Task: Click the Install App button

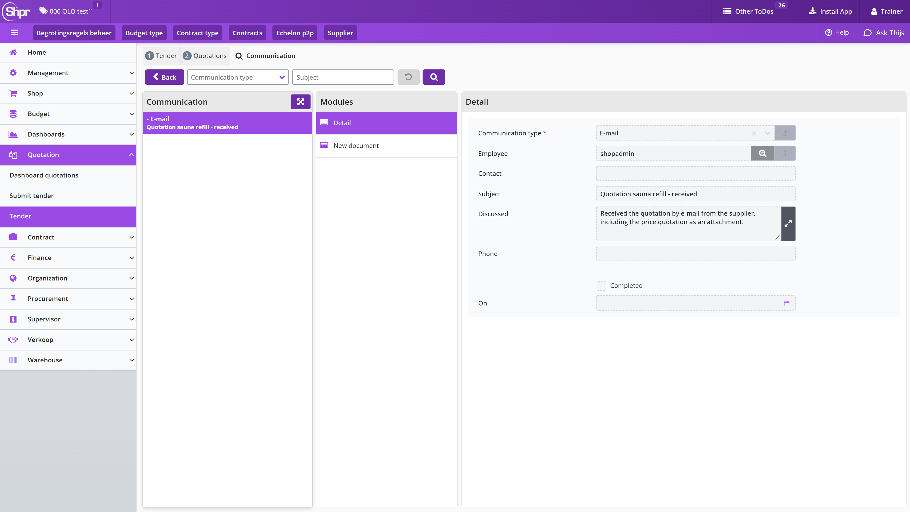Action: coord(830,11)
